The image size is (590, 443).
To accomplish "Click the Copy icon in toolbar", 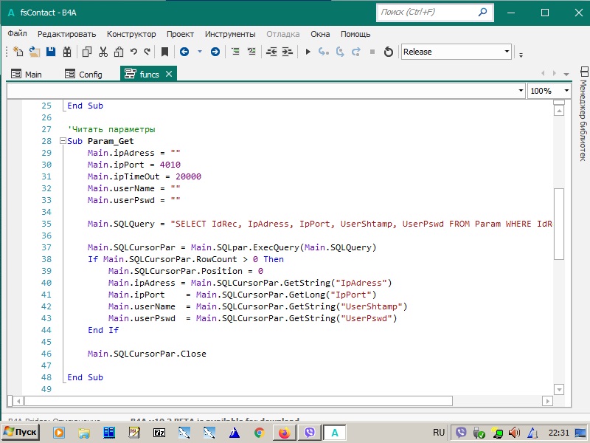I will [87, 52].
